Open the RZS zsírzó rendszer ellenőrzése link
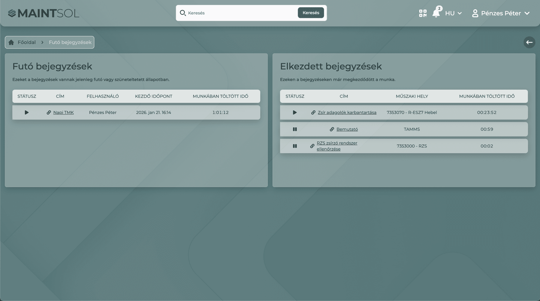This screenshot has height=301, width=540. tap(337, 146)
